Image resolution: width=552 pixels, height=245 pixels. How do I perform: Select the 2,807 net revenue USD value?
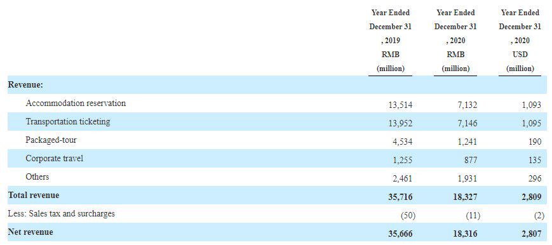point(532,234)
